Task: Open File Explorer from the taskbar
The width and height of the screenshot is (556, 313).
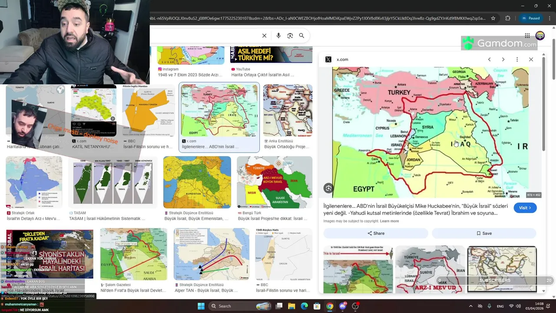Action: (x=291, y=306)
